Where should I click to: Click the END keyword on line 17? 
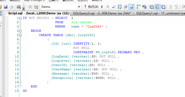click(34, 86)
